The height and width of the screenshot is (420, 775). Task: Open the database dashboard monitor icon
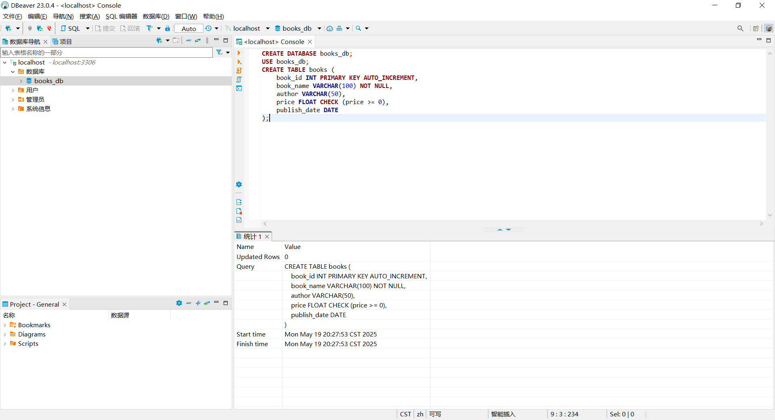click(330, 28)
